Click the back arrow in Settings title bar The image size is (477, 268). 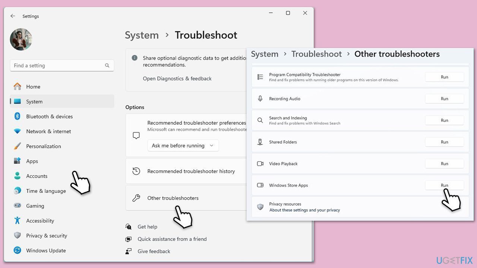[x=13, y=16]
